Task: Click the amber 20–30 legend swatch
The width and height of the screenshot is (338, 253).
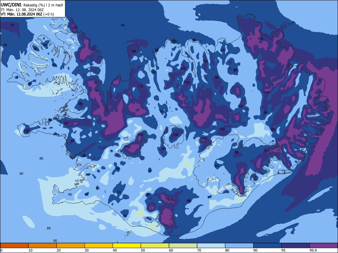Action: coord(71,246)
